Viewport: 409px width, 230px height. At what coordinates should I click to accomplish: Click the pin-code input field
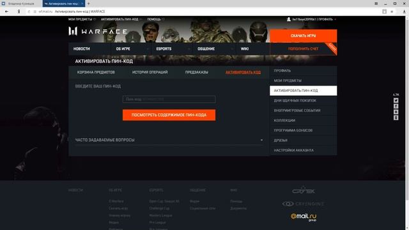pos(169,99)
